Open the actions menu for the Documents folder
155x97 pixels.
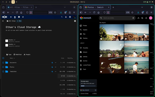(56, 63)
